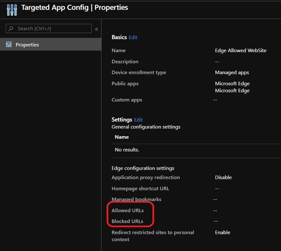Click the Targeted App Config page title
Viewport: 281px width, 251px height.
tap(75, 8)
